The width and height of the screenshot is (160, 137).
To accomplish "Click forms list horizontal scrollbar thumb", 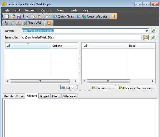I will click(108, 81).
